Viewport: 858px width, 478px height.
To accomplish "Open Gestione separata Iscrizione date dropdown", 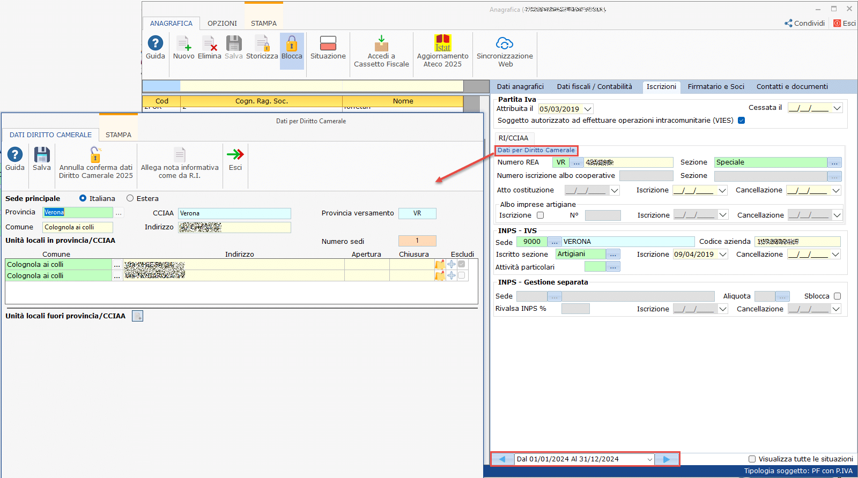I will click(x=723, y=309).
